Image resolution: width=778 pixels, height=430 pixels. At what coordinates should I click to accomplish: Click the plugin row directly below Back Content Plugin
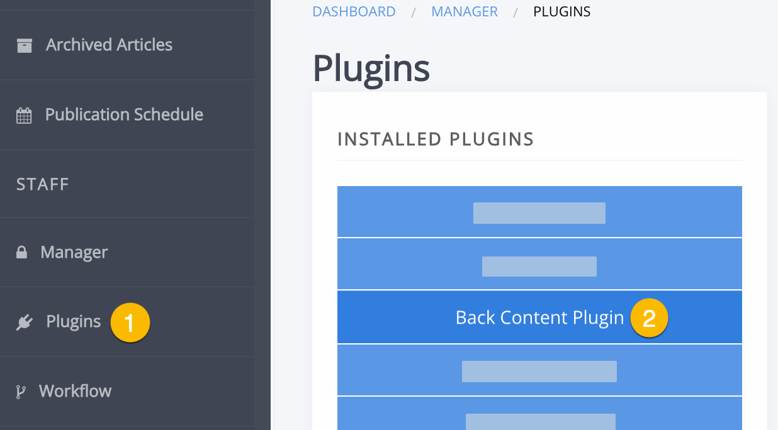tap(539, 370)
